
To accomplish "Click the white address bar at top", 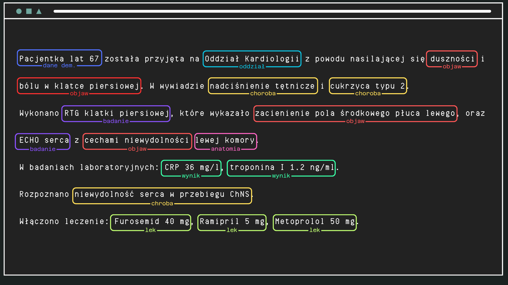I will coord(272,11).
